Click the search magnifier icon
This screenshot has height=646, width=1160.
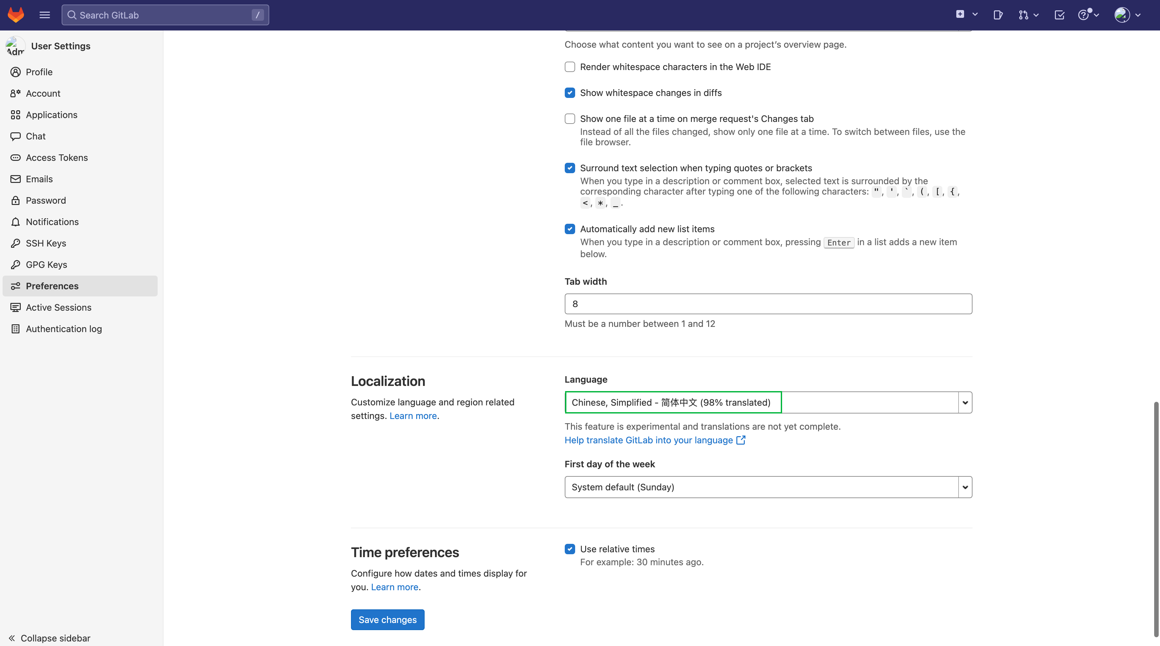72,15
